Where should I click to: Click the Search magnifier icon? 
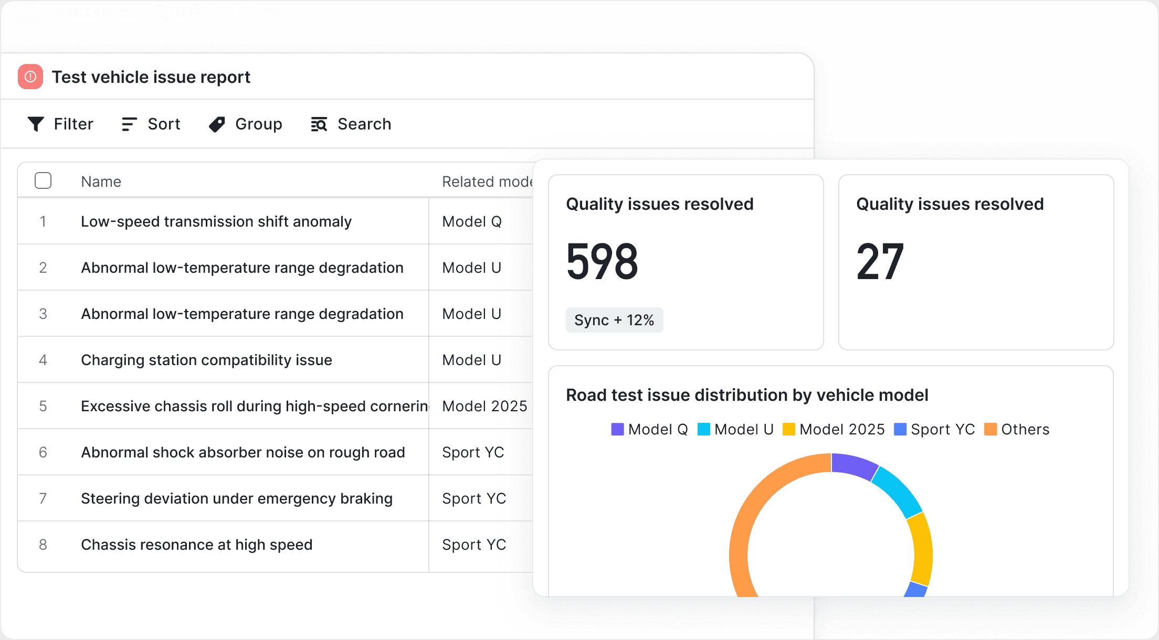pyautogui.click(x=318, y=124)
